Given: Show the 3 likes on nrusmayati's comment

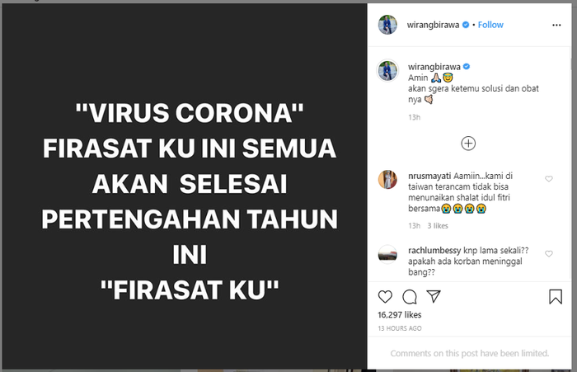Looking at the screenshot, I should point(438,226).
